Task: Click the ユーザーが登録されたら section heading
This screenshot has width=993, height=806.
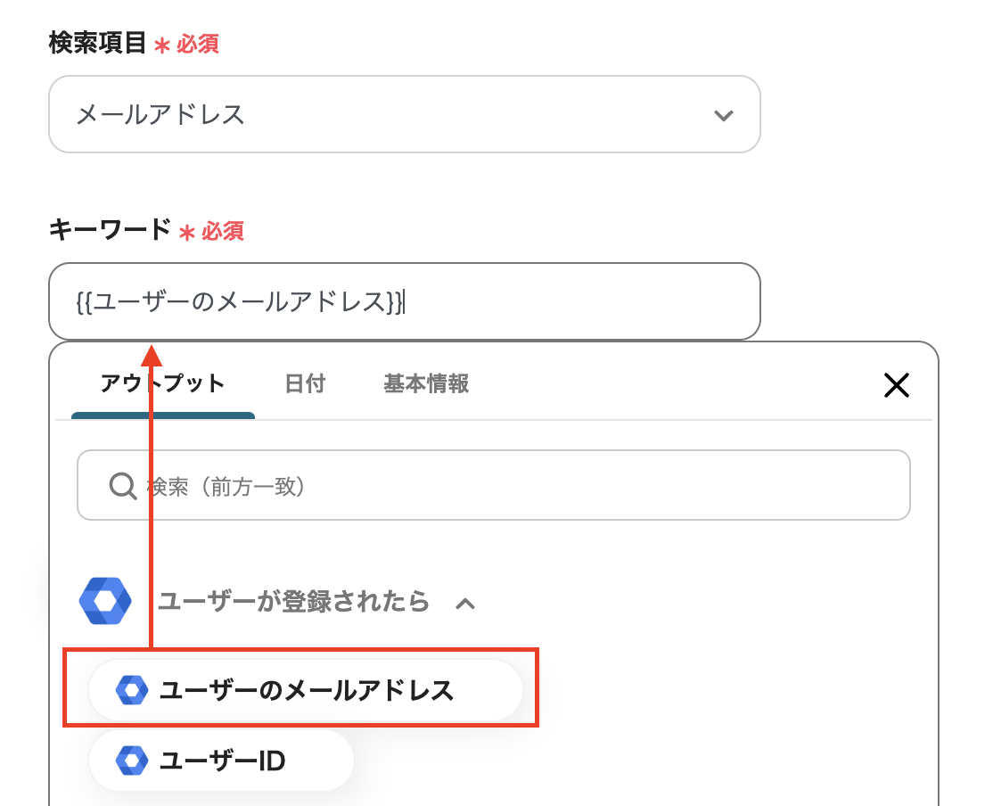Action: coord(293,602)
